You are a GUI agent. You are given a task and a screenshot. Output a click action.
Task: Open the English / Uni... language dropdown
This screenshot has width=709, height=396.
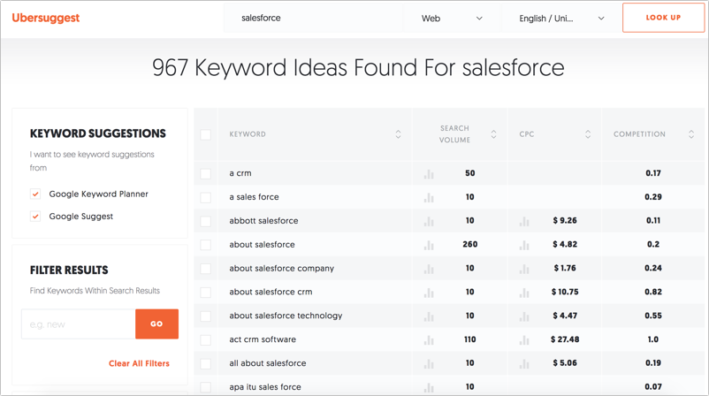(561, 19)
